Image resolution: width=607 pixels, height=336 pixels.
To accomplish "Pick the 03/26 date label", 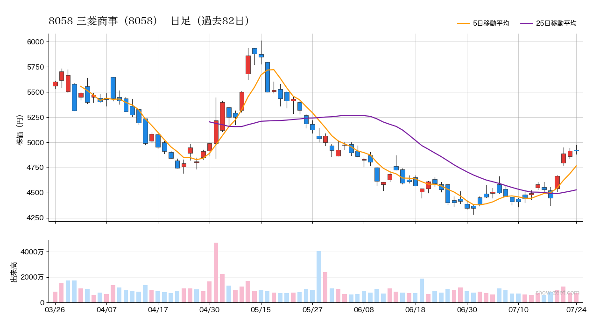I will pos(55,310).
